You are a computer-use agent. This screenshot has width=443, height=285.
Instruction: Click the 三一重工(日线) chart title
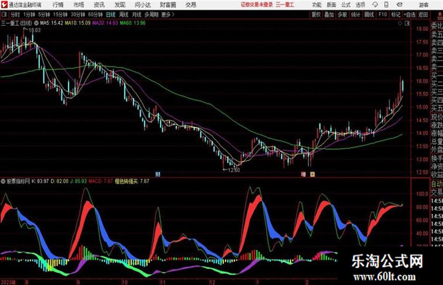click(x=16, y=23)
